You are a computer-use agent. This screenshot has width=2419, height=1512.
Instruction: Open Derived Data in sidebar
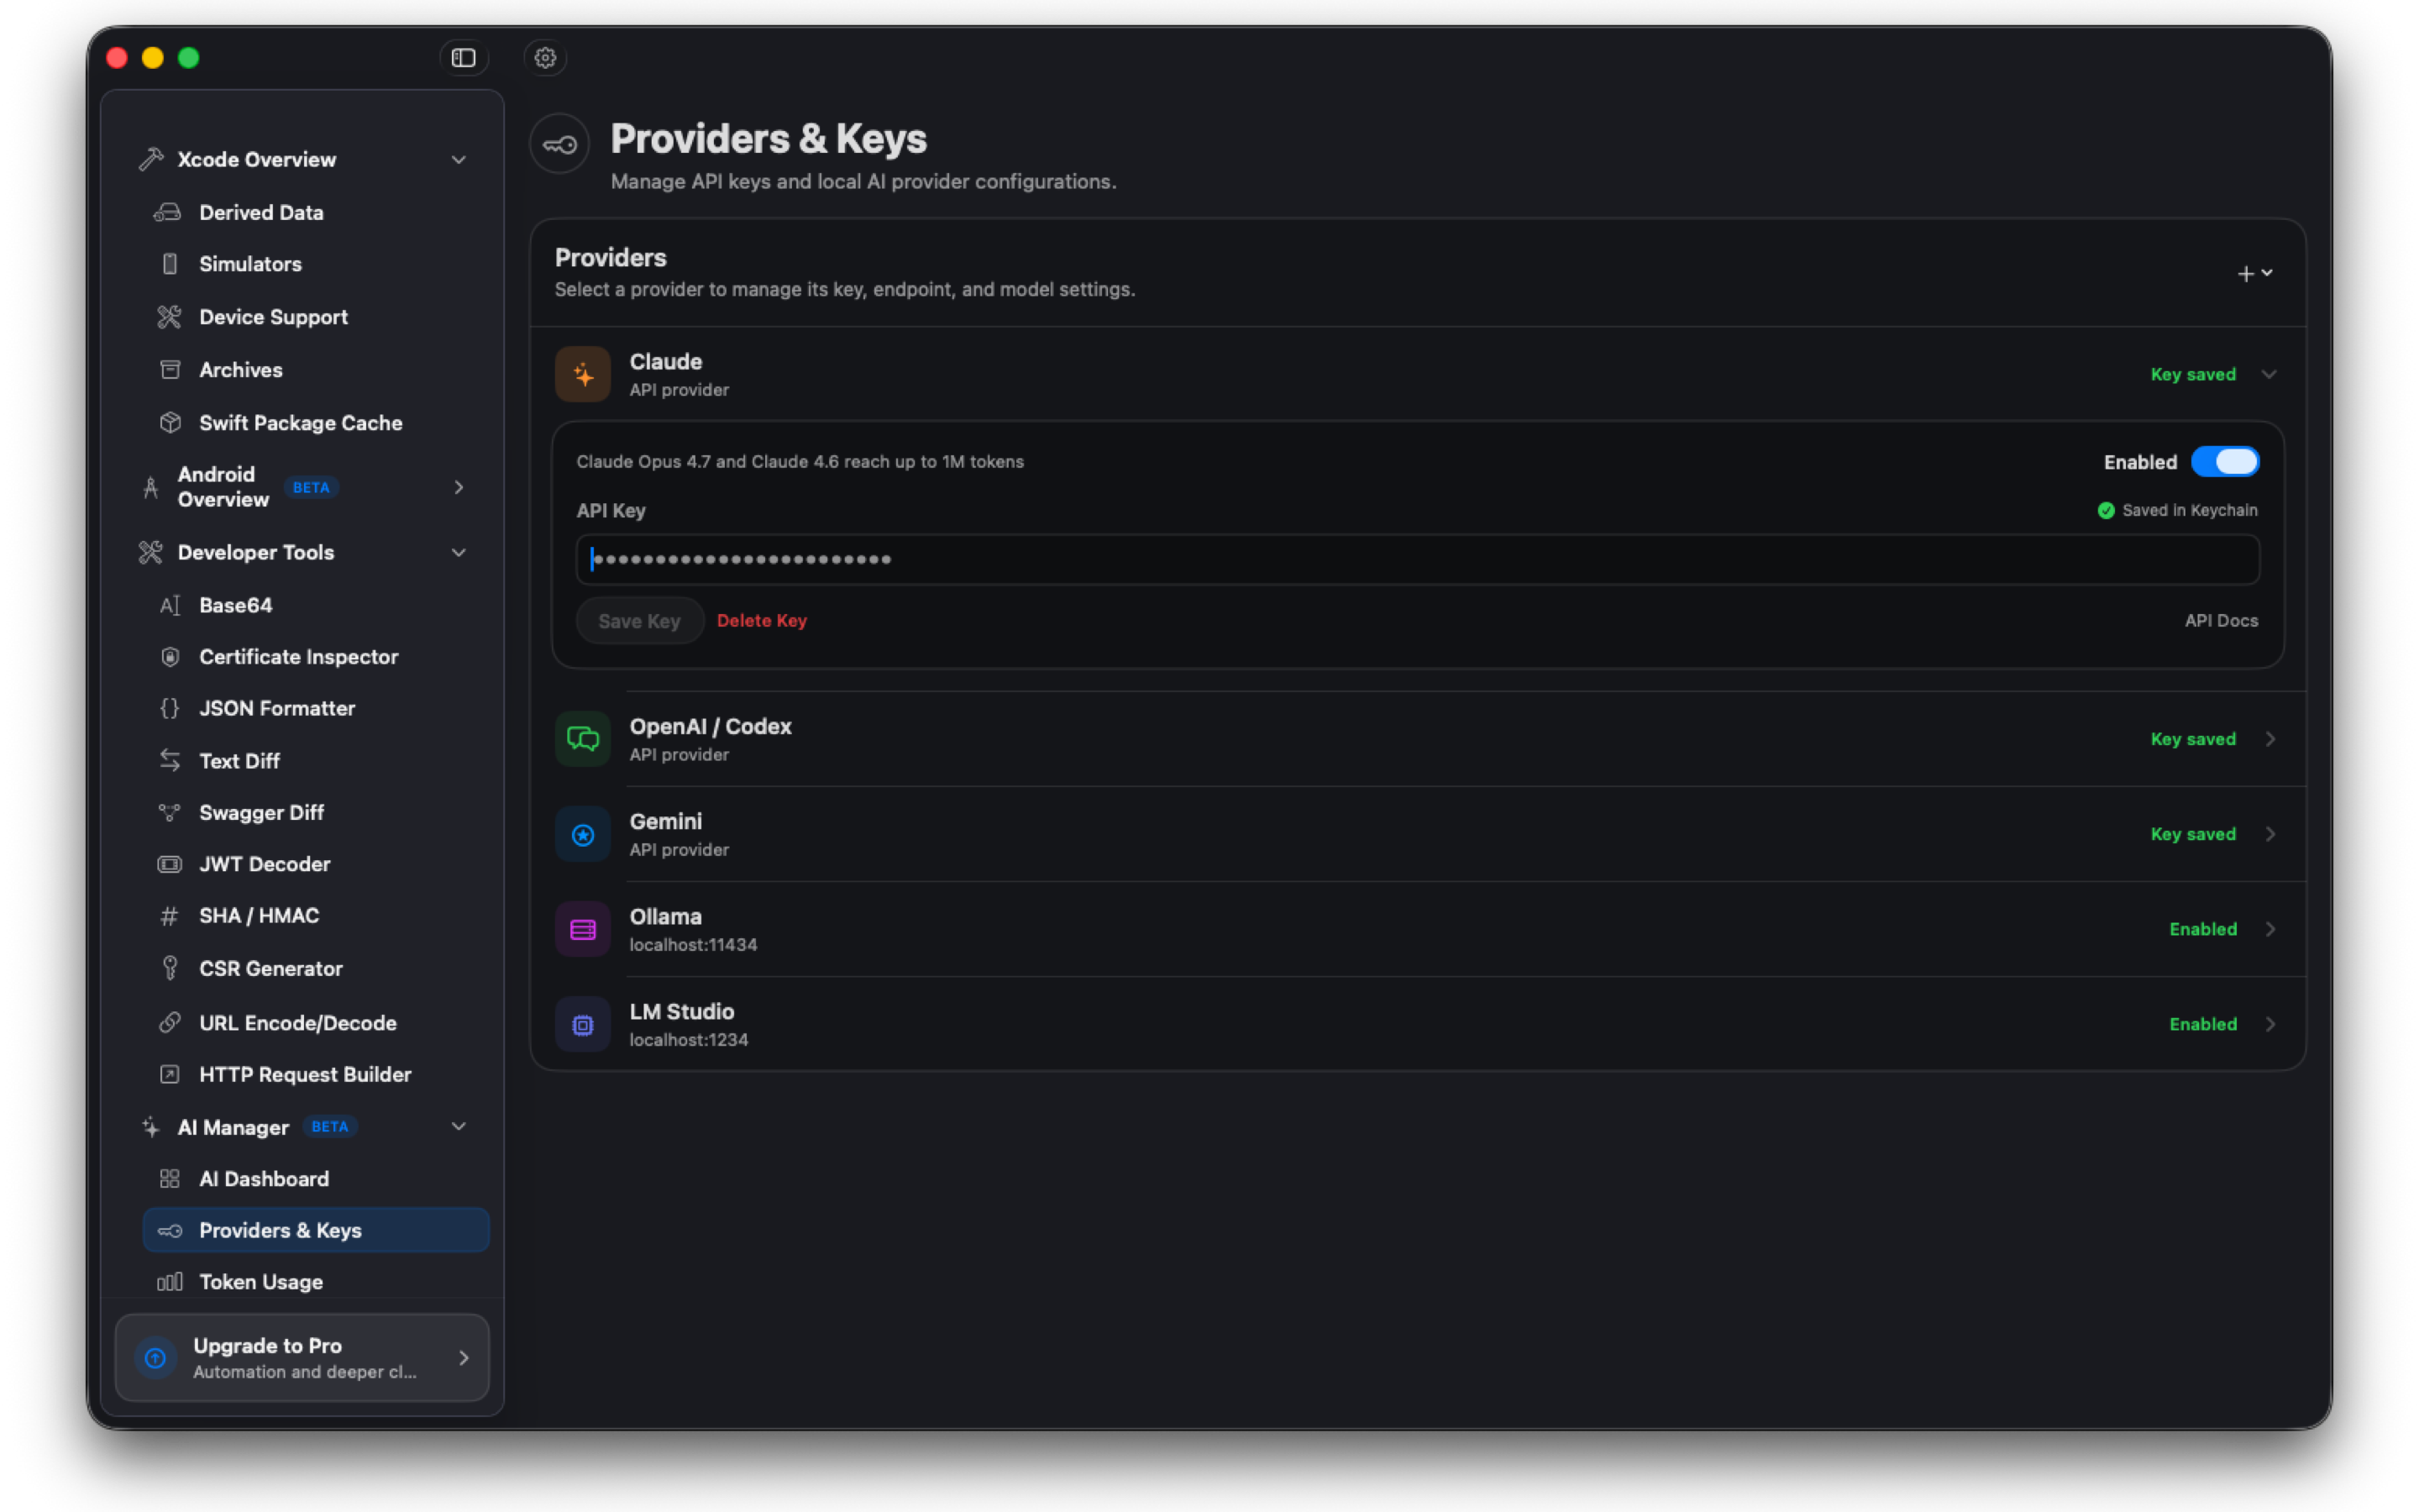pyautogui.click(x=316, y=212)
